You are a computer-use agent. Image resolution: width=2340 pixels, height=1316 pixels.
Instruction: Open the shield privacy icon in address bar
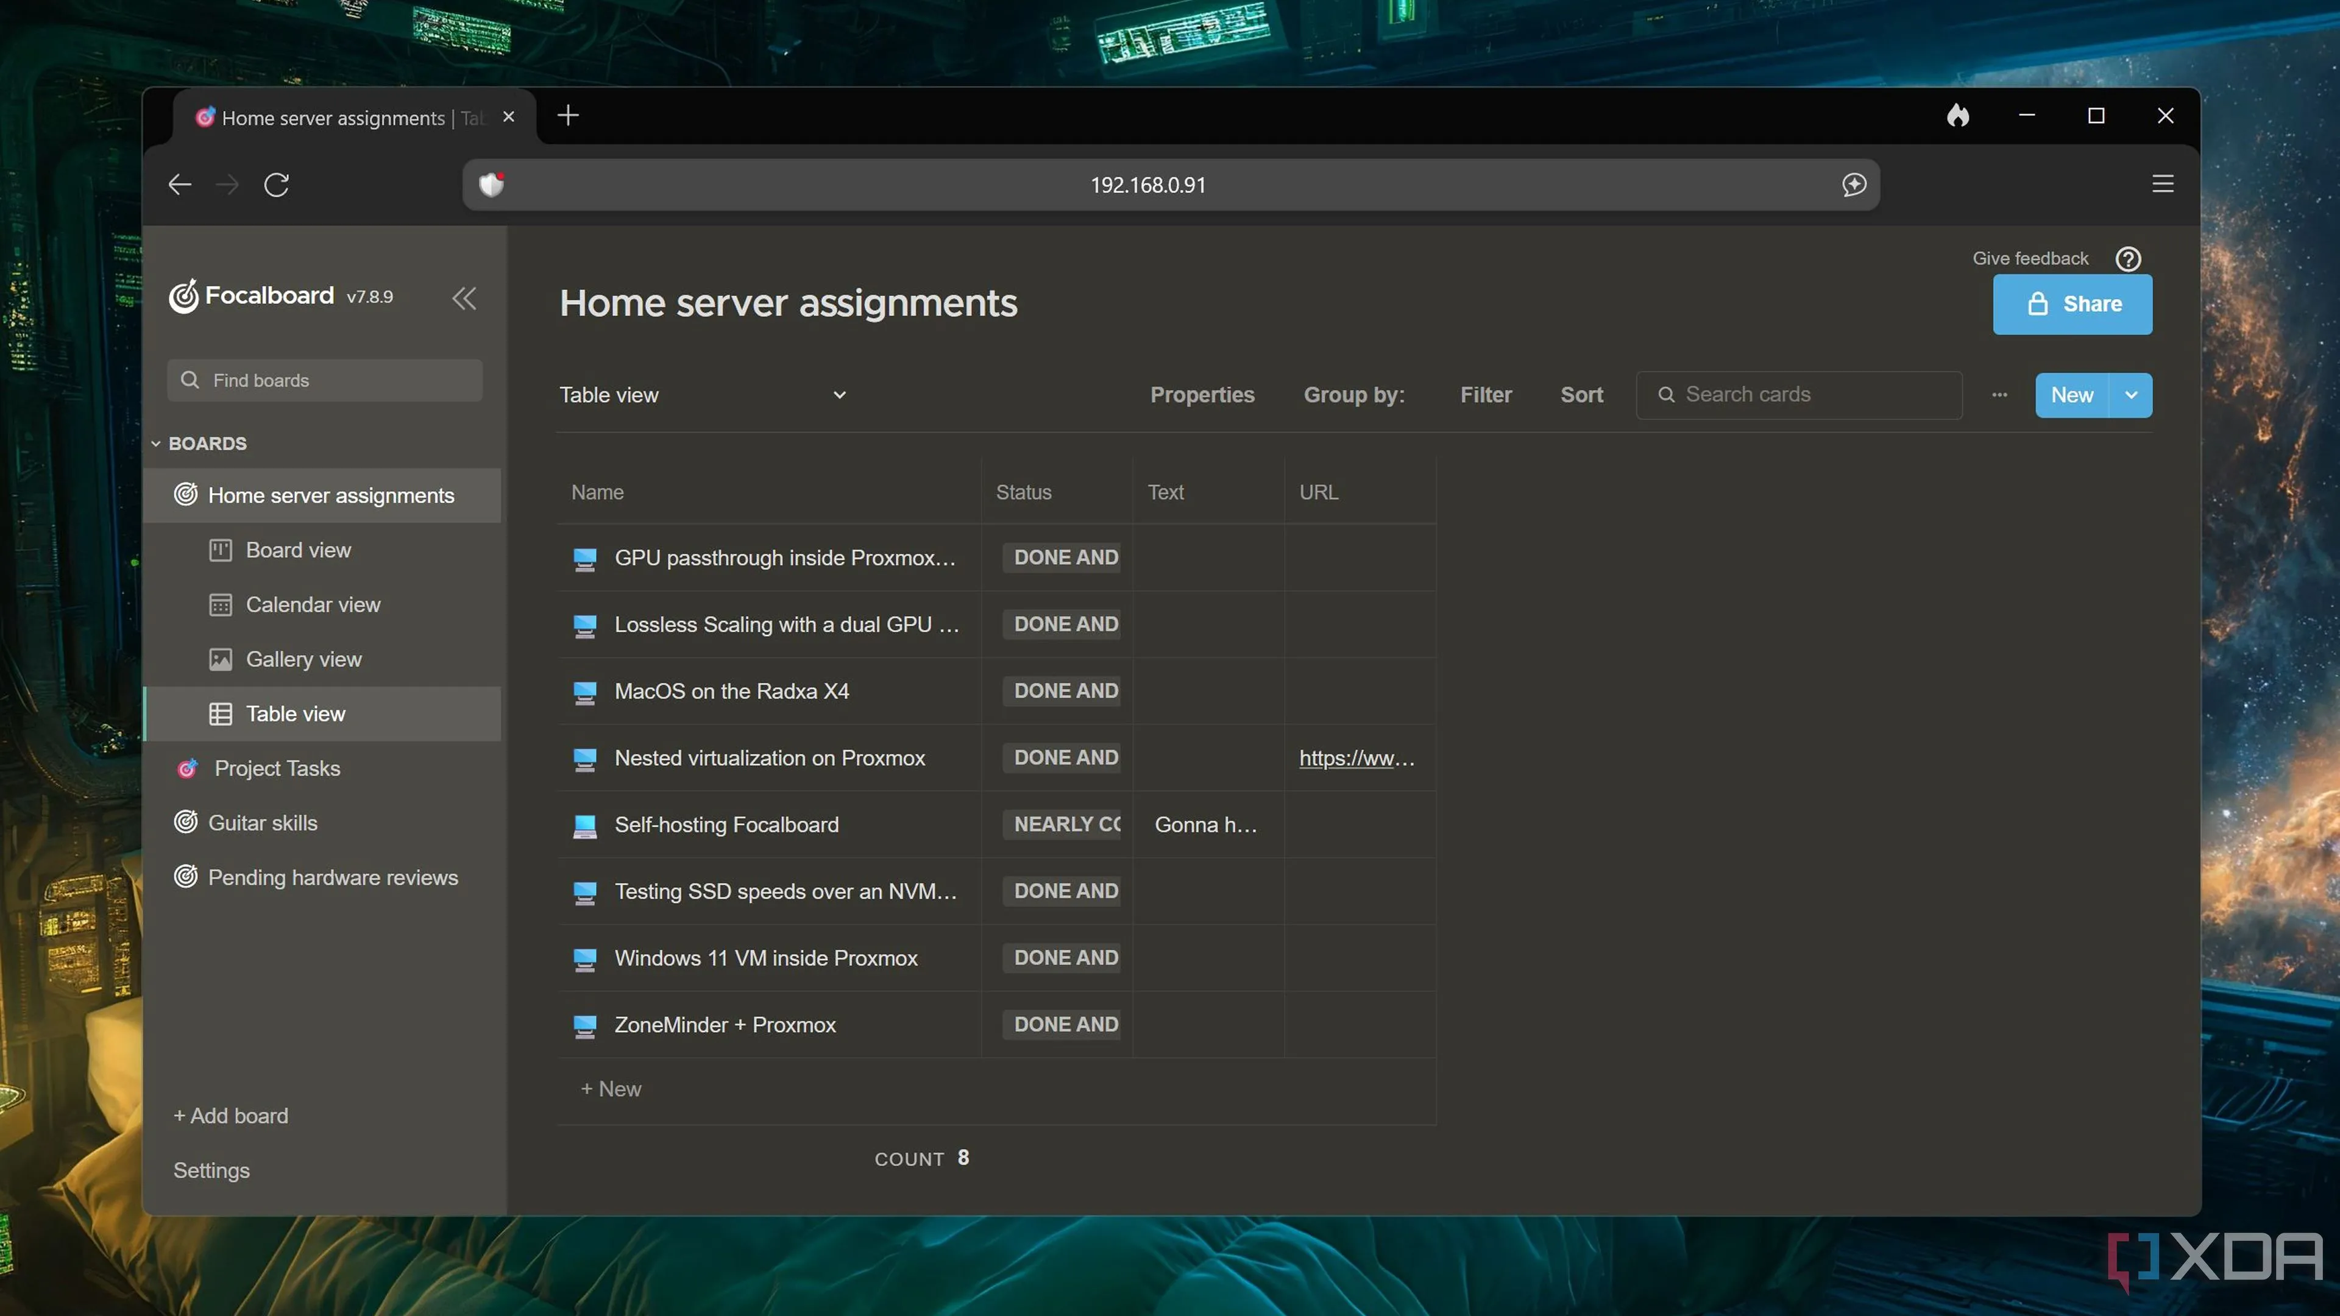(x=491, y=185)
